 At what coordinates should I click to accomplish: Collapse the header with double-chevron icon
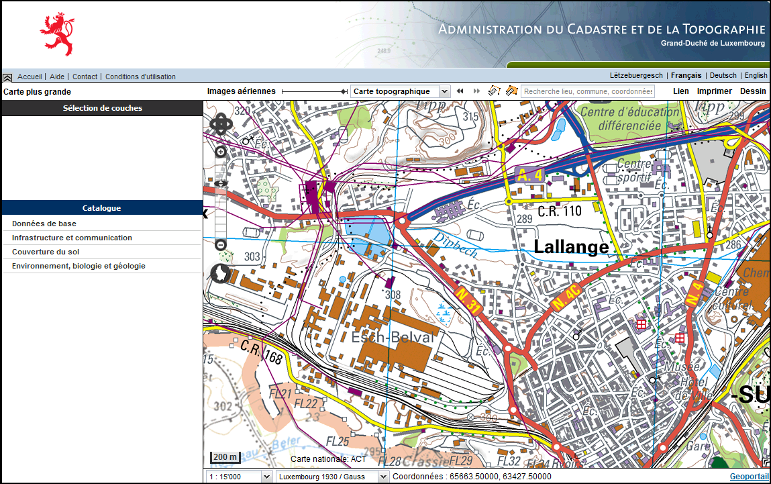[x=7, y=77]
